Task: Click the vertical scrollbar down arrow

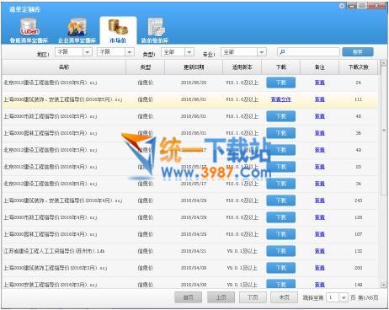Action: click(x=383, y=285)
